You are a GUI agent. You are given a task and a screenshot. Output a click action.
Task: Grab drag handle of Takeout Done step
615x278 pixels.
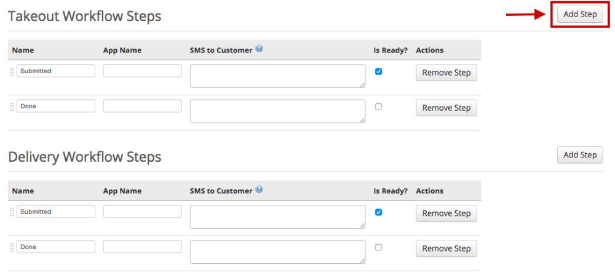(12, 106)
